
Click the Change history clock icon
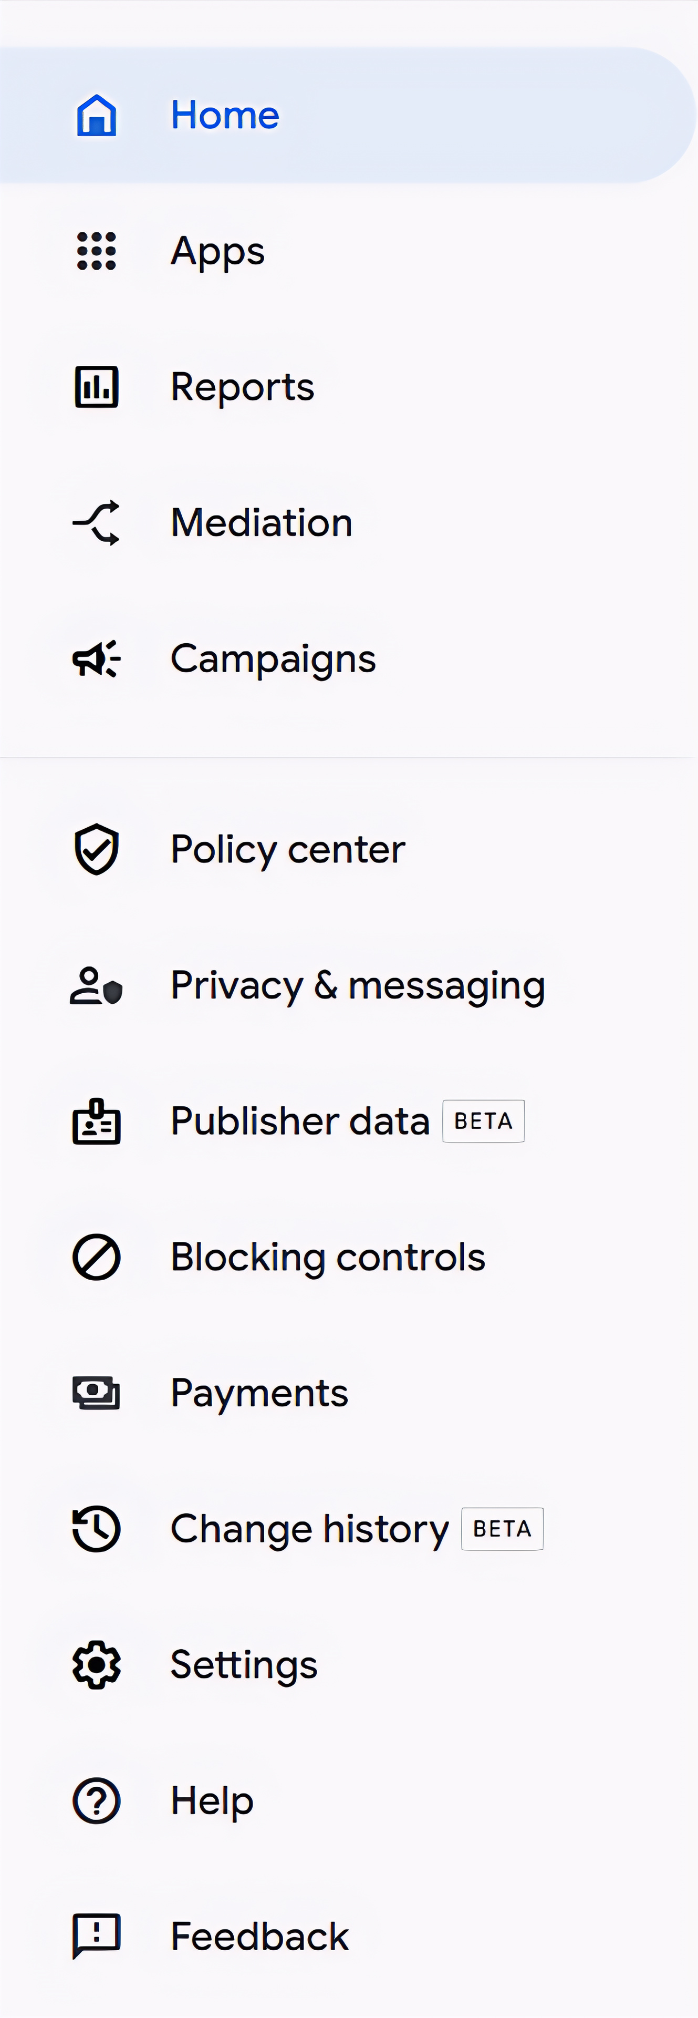pyautogui.click(x=96, y=1528)
